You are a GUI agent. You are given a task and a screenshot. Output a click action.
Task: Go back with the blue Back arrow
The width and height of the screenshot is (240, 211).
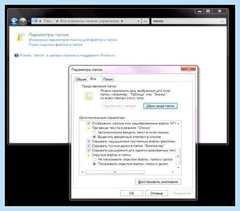point(14,21)
